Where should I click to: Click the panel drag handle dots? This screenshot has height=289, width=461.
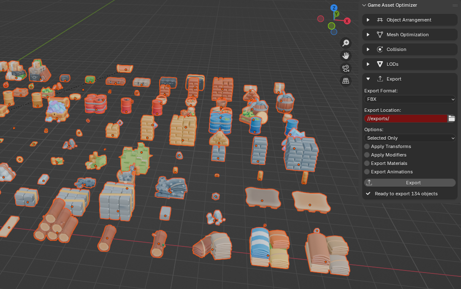point(455,5)
